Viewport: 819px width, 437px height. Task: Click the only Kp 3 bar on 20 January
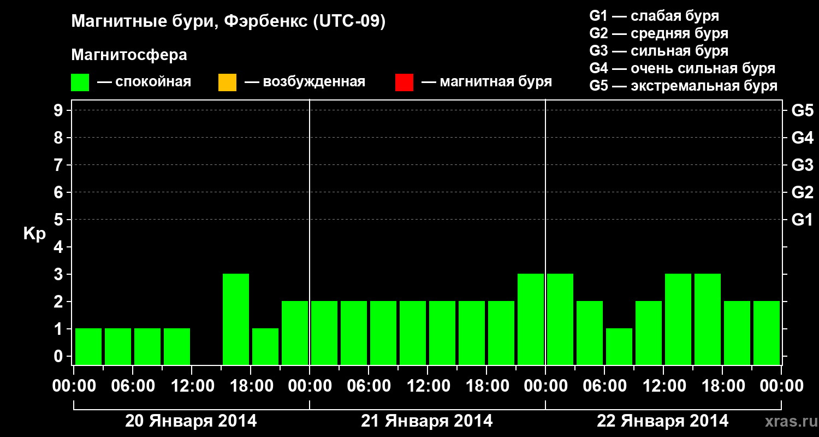[x=236, y=319]
